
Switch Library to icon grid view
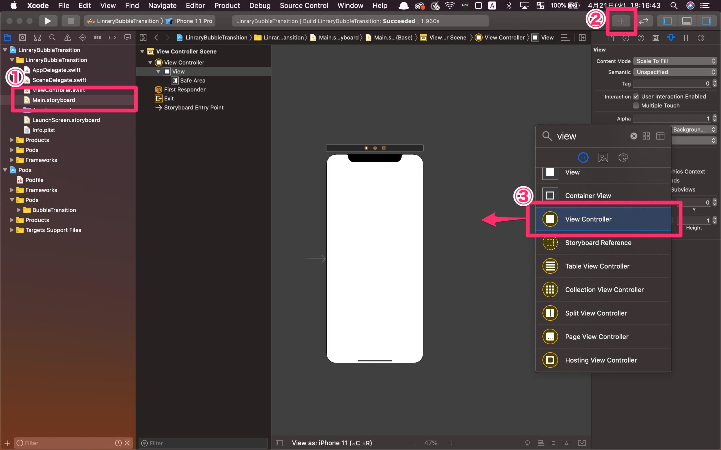[646, 136]
